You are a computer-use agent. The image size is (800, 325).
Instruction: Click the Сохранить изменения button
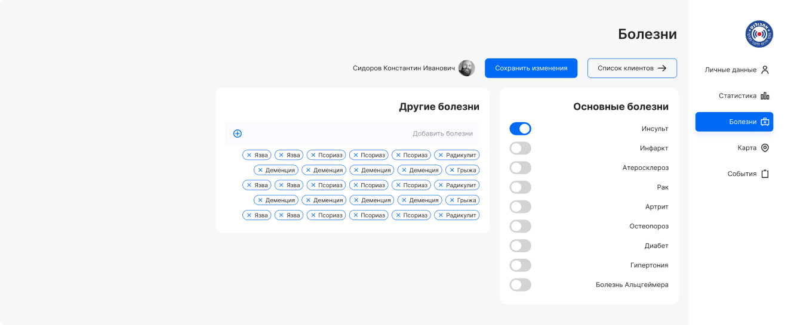531,68
